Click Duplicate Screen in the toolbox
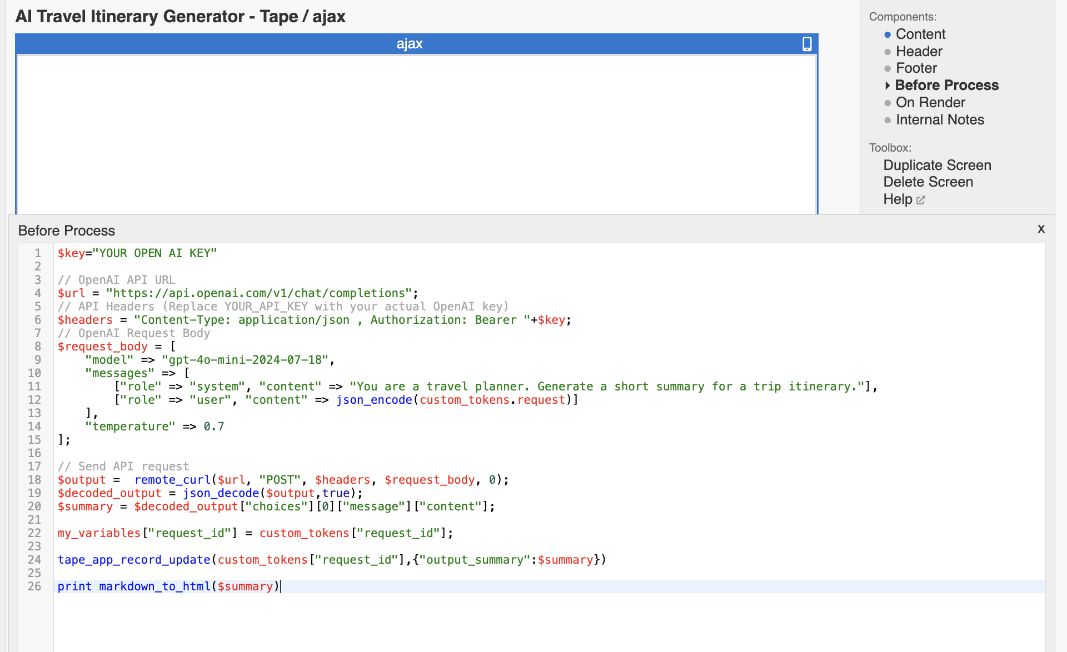This screenshot has height=652, width=1067. click(937, 165)
